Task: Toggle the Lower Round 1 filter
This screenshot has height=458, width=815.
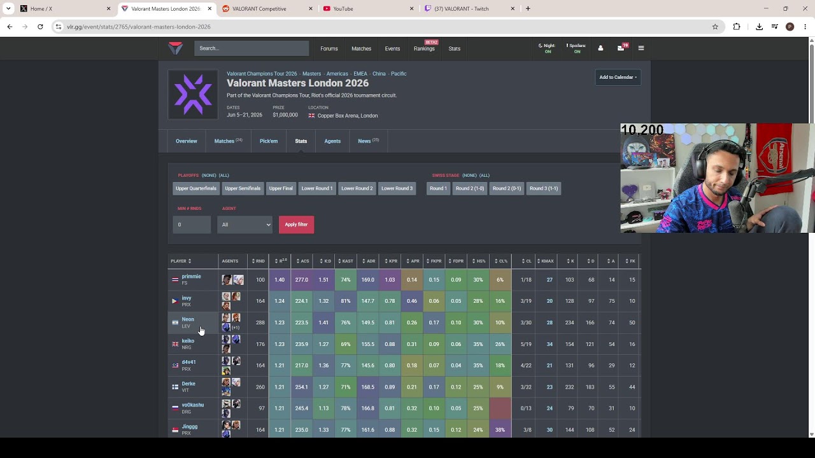Action: click(x=317, y=188)
